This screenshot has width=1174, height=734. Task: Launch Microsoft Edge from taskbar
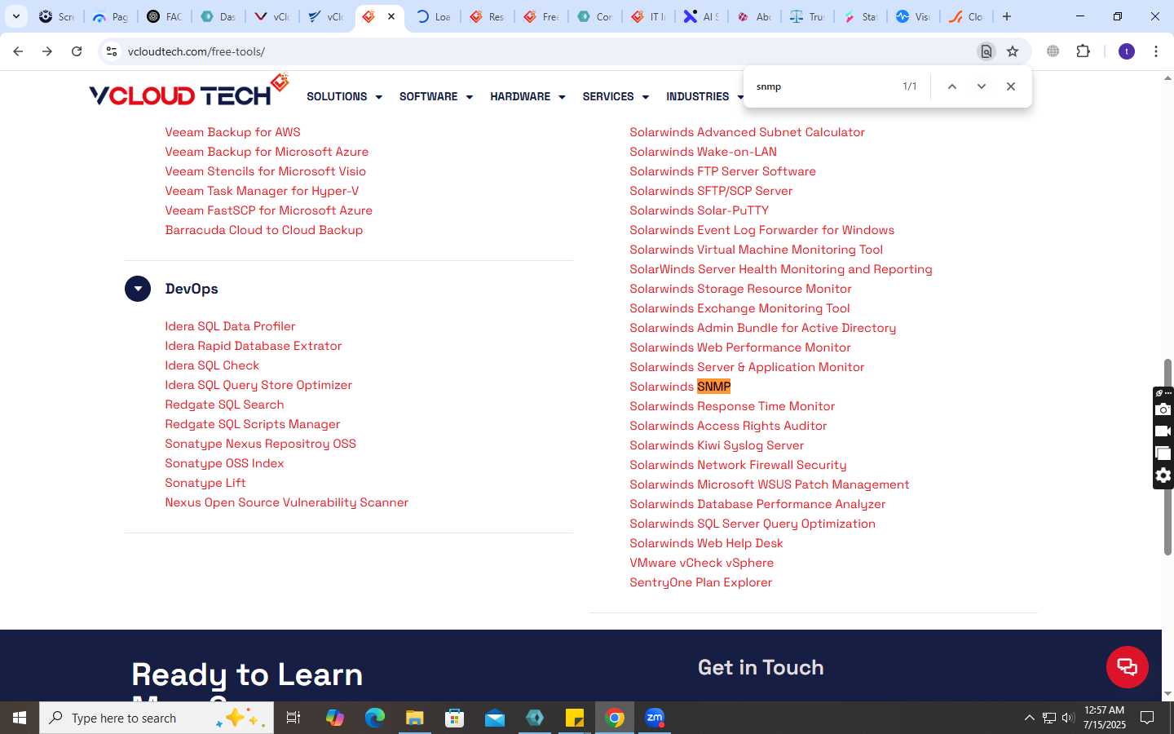pos(375,718)
